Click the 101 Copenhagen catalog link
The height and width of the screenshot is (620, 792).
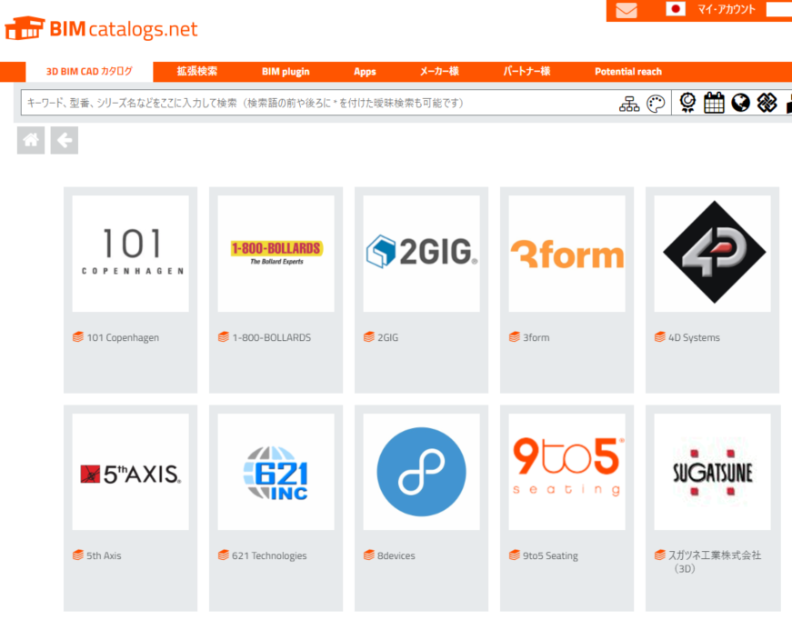(123, 337)
